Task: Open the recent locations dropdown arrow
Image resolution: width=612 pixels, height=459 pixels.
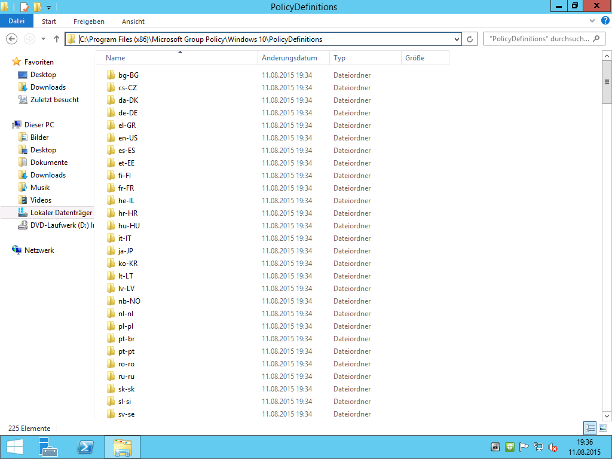Action: [x=43, y=39]
